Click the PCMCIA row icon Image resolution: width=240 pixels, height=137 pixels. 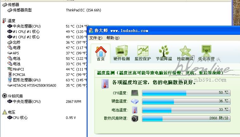(x=10, y=74)
